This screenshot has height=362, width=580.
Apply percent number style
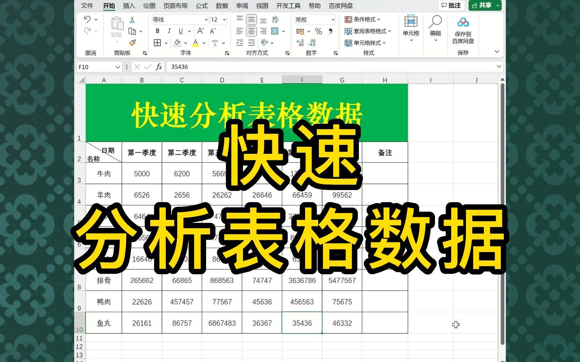[x=318, y=32]
